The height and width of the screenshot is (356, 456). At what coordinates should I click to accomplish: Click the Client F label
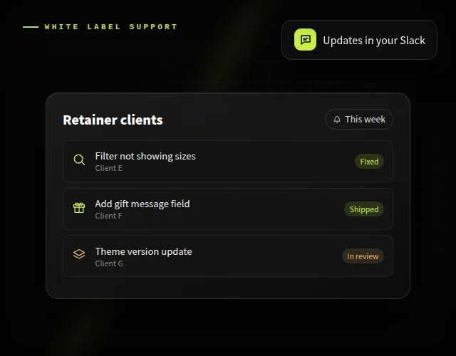coord(108,216)
